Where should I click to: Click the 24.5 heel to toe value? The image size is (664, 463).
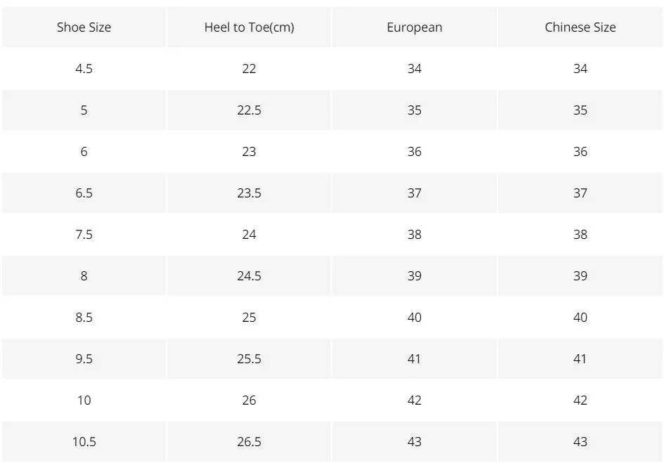point(249,276)
